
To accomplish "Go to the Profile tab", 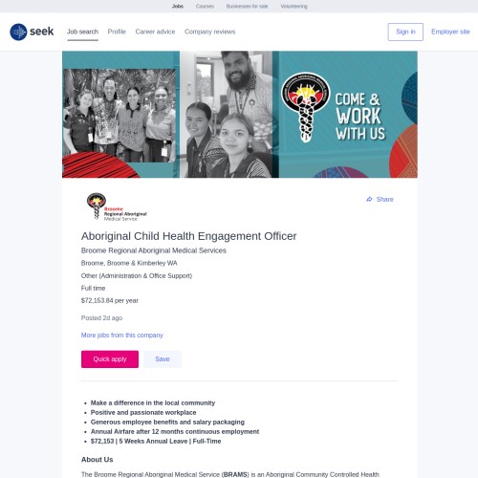I will [117, 32].
